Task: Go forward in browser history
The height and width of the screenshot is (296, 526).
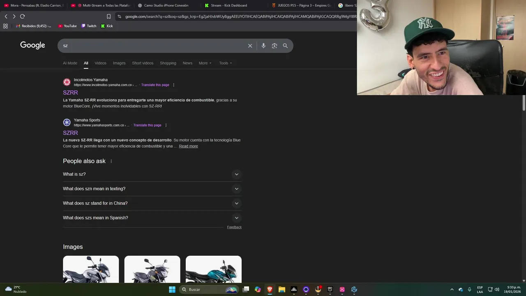Action: click(14, 16)
